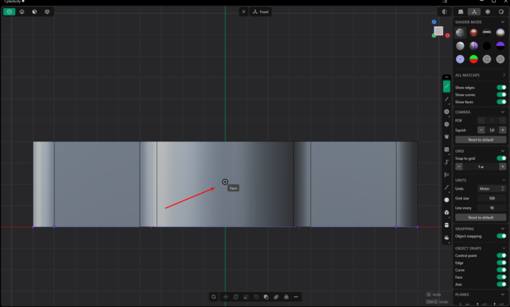Increase grid snap size with plus
The width and height of the screenshot is (510, 307).
coord(502,167)
